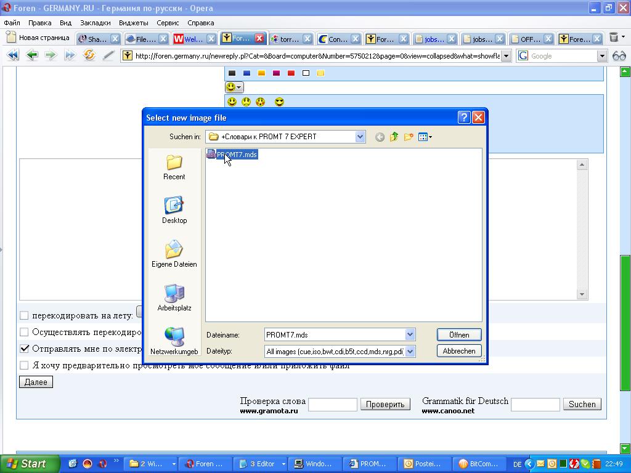Expand the Editor taskbar group arrow
Image resolution: width=631 pixels, height=473 pixels.
pyautogui.click(x=283, y=464)
